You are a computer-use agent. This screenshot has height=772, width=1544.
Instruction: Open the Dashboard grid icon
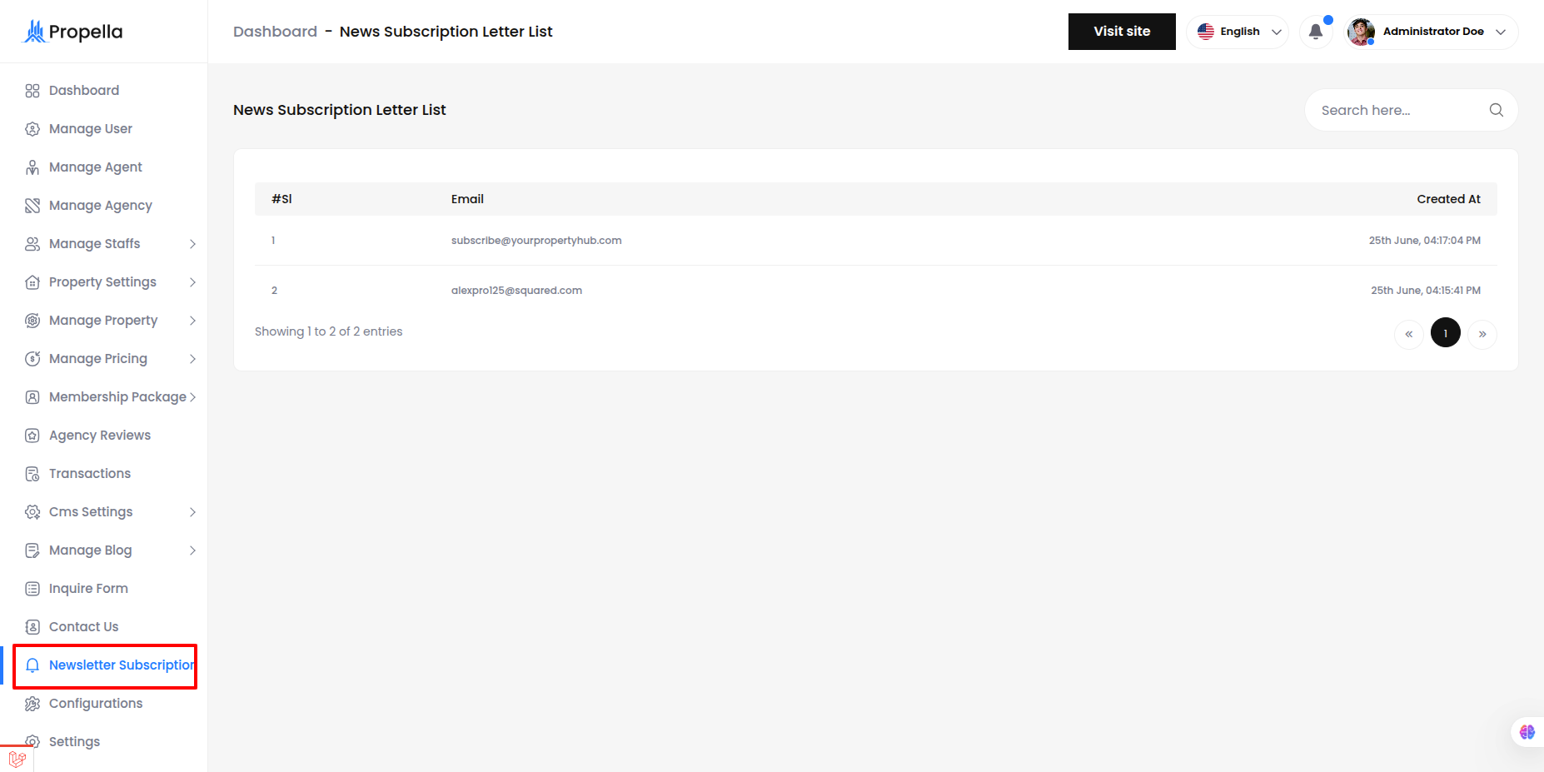(32, 91)
